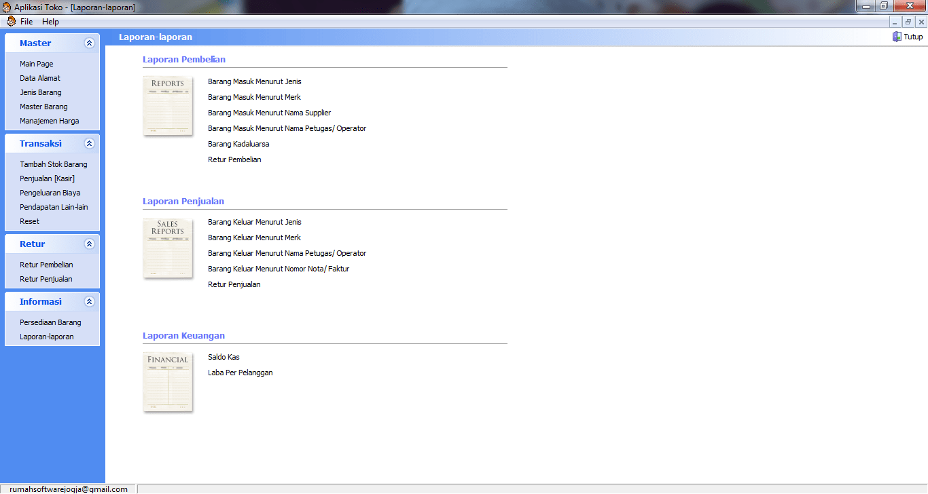Open the File menu
The image size is (928, 494).
tap(26, 22)
